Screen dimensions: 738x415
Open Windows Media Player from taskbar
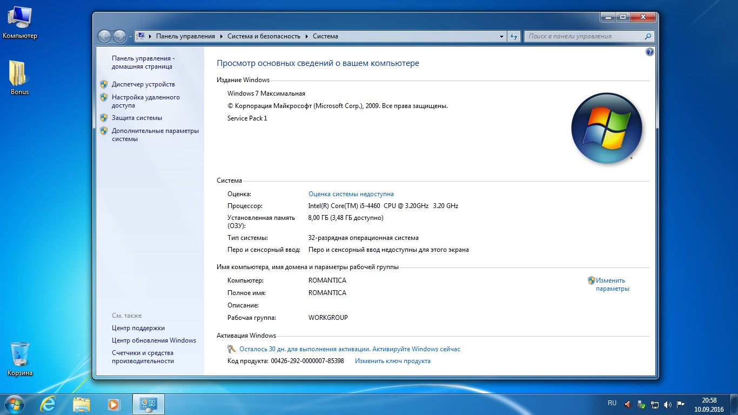point(114,404)
